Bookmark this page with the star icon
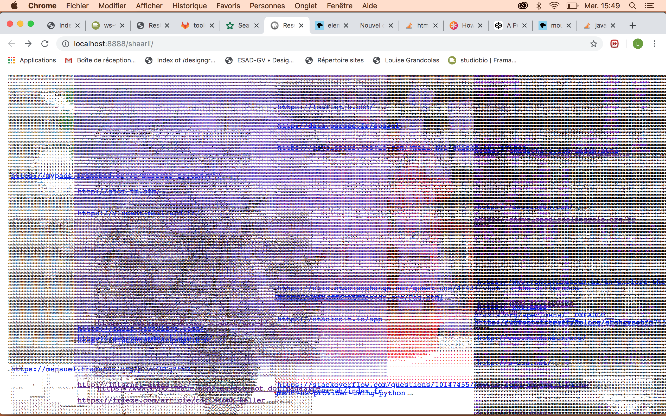Viewport: 666px width, 416px height. (594, 44)
